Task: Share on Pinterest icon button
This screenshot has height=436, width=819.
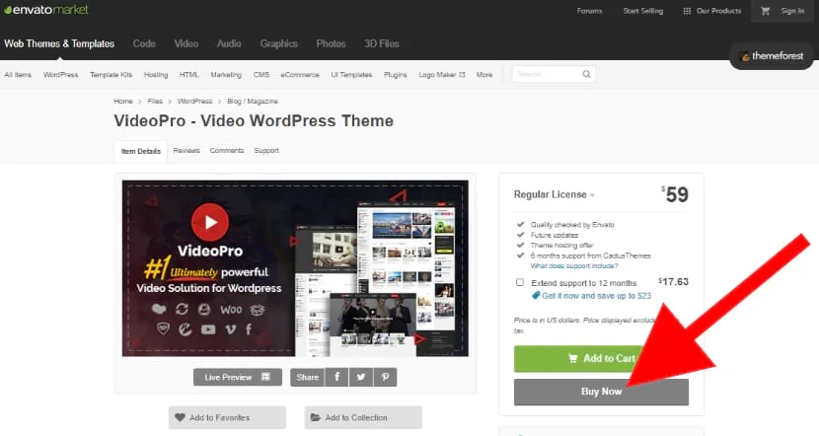Action: (385, 377)
